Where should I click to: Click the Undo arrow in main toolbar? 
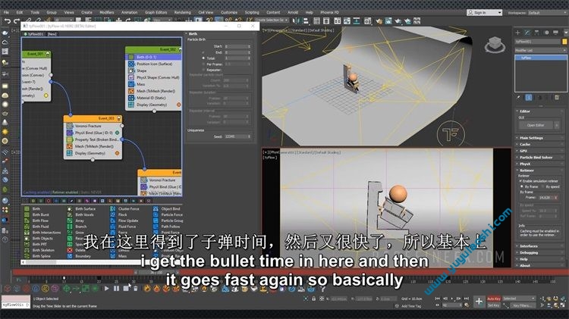8,20
